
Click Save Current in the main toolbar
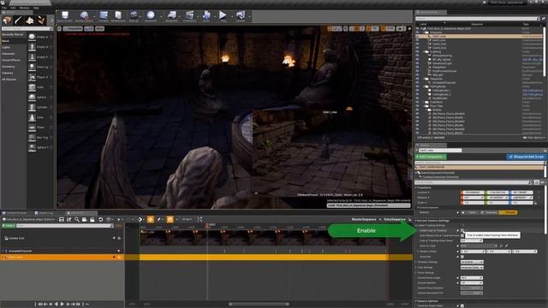(x=65, y=15)
